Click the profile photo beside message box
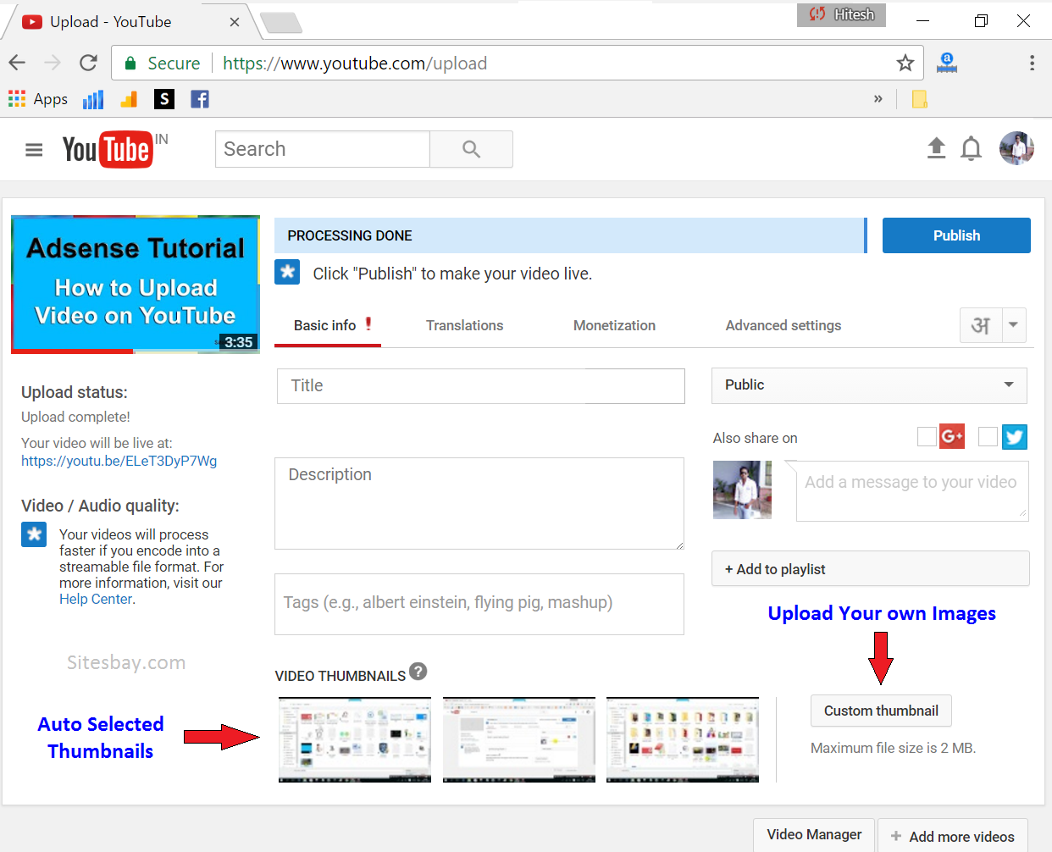This screenshot has height=852, width=1052. click(742, 490)
